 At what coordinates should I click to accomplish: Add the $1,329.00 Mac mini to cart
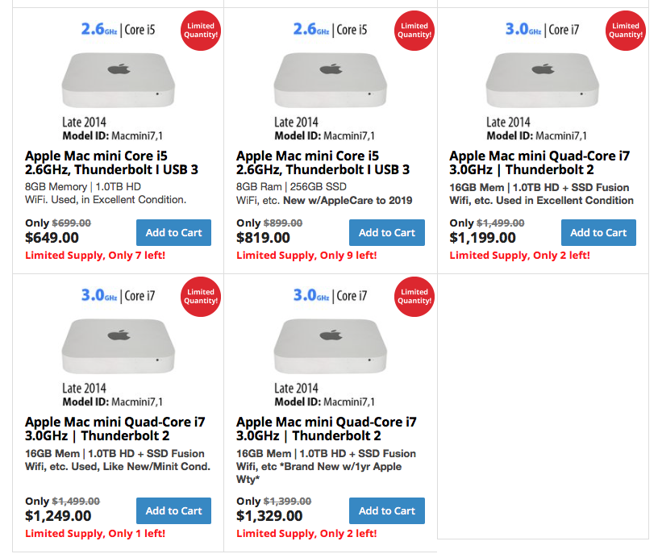pos(386,510)
